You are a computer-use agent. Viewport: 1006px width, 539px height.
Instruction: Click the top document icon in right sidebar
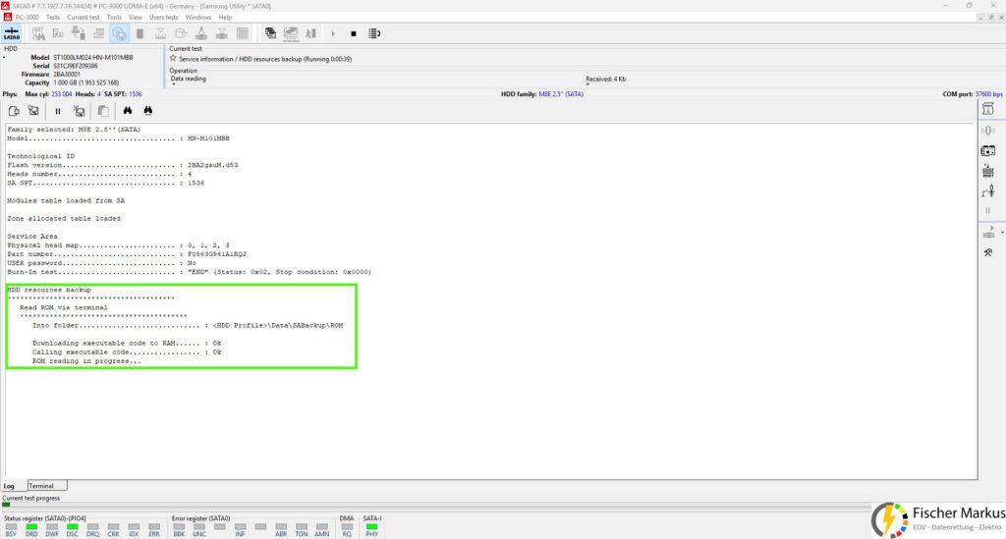pyautogui.click(x=988, y=110)
